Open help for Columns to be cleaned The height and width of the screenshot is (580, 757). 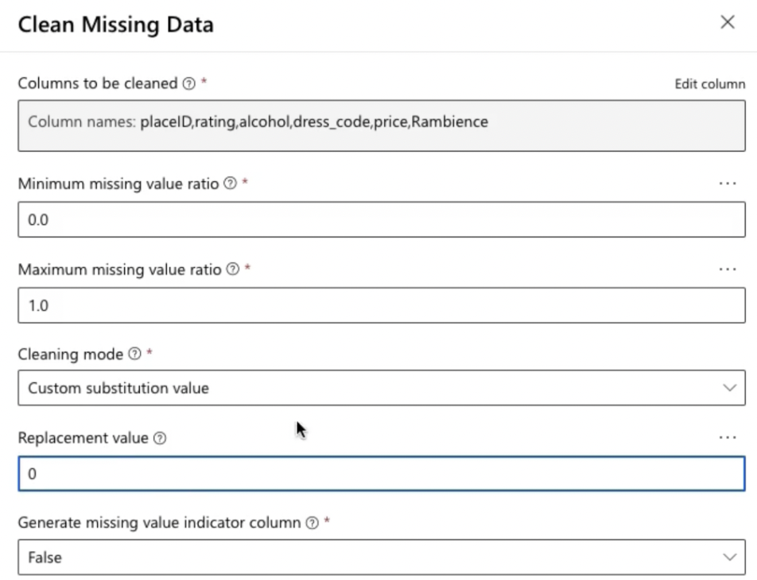click(x=188, y=83)
